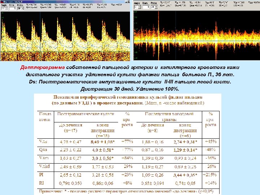Image resolution: width=260 pixels, height=195 pixels.
Task: Click the cell "1,63 ± 0,27"
Action: coord(71,158)
